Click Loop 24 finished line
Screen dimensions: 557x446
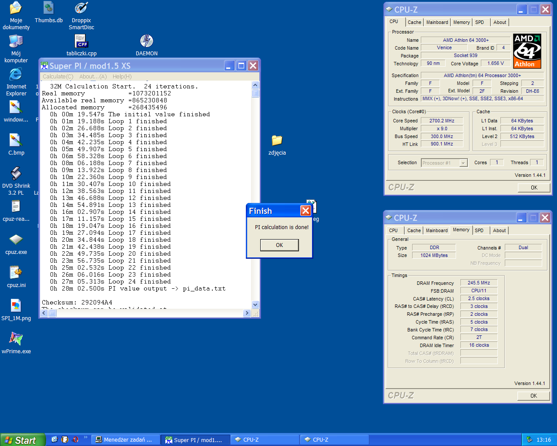point(110,281)
